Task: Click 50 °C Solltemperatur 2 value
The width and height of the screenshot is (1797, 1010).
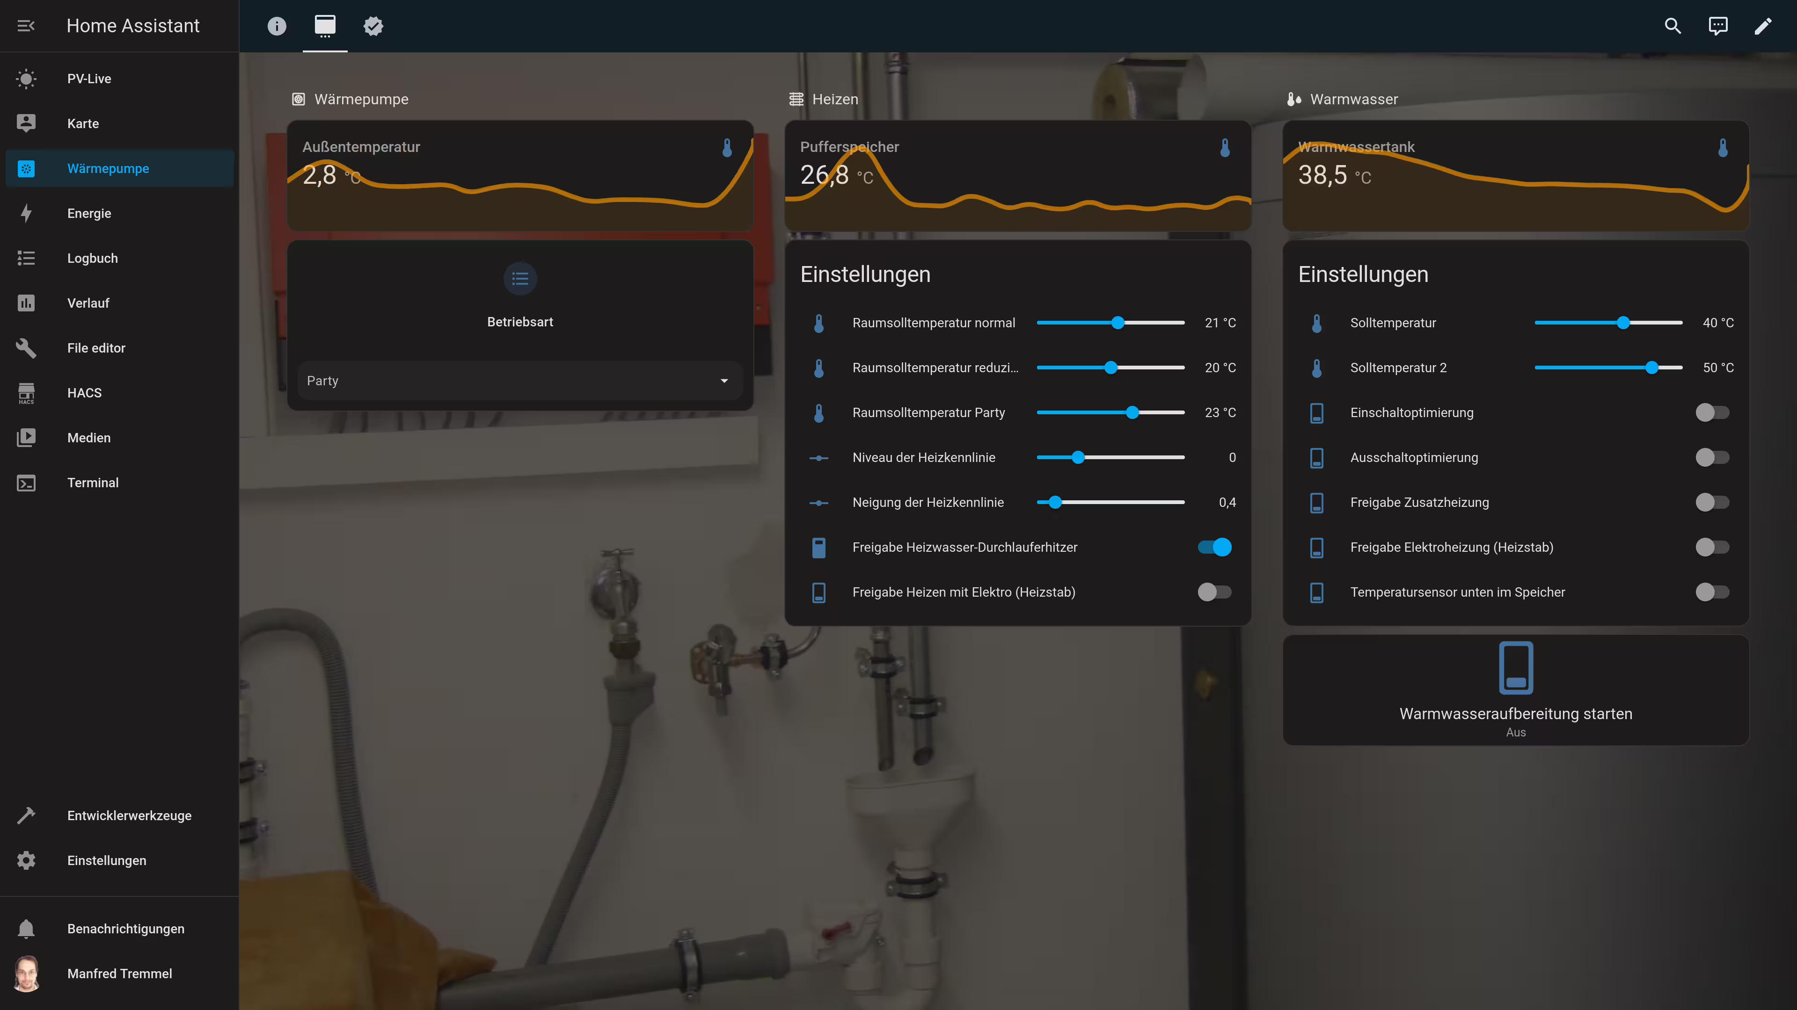Action: point(1718,368)
